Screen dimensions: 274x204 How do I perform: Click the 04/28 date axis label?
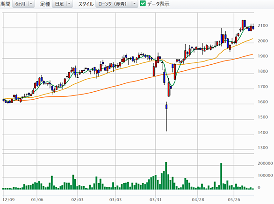198,200
